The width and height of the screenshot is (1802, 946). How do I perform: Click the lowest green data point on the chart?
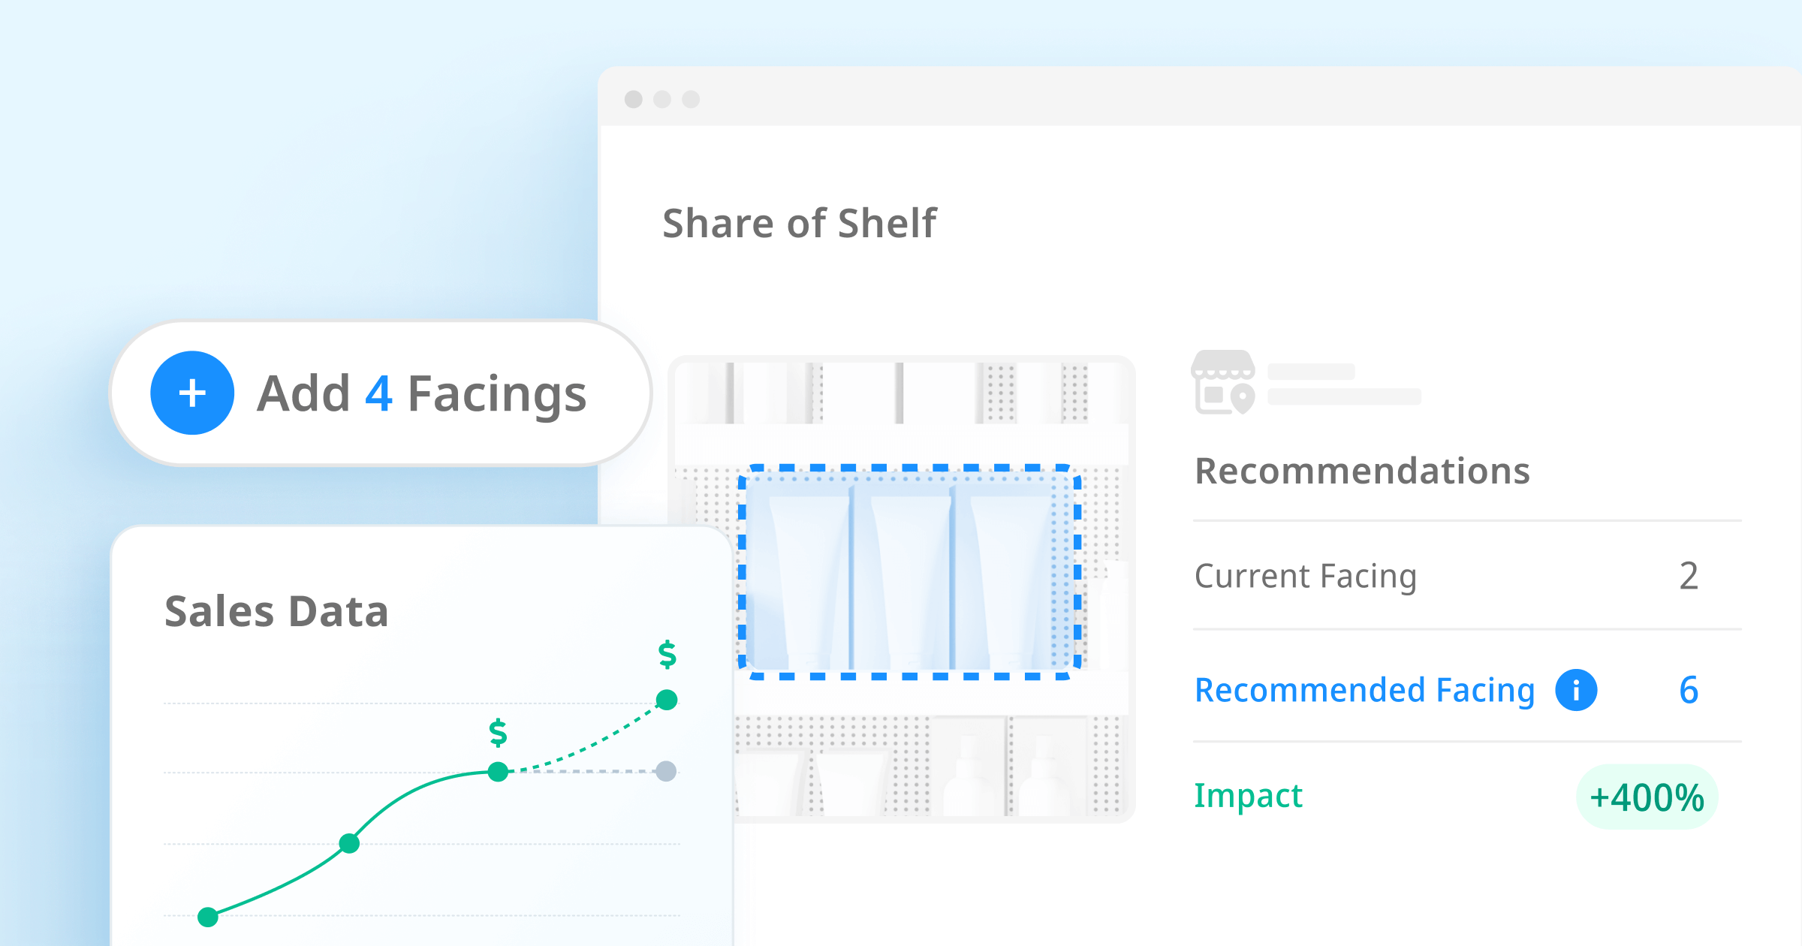point(208,917)
